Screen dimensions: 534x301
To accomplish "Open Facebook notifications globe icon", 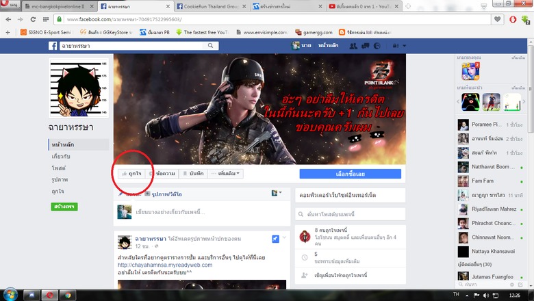I will tap(377, 46).
